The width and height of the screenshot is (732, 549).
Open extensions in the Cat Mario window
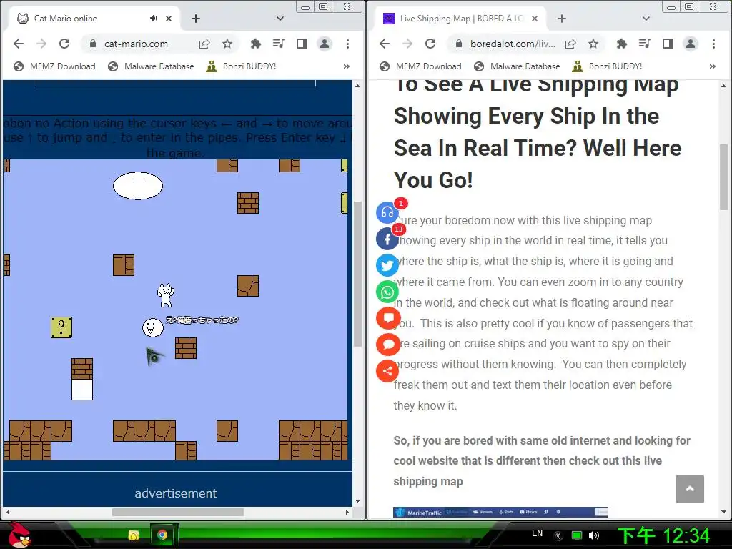(255, 44)
